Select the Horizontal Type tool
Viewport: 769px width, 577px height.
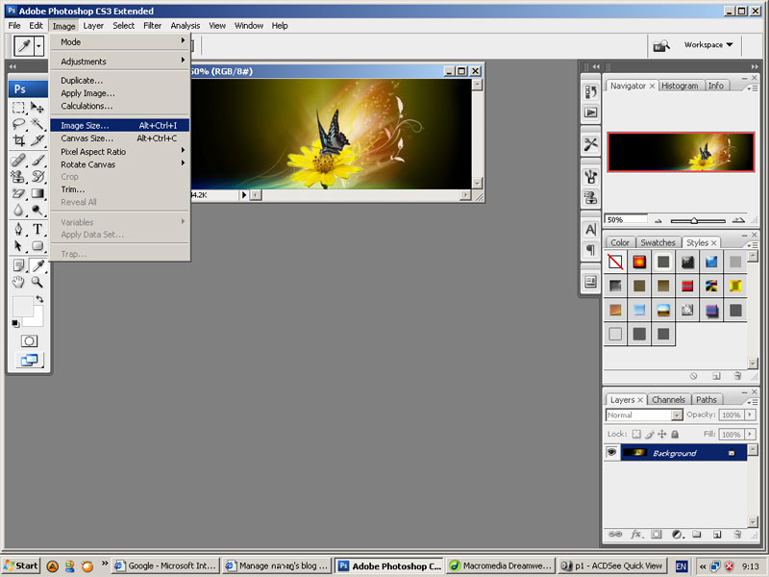[x=37, y=229]
